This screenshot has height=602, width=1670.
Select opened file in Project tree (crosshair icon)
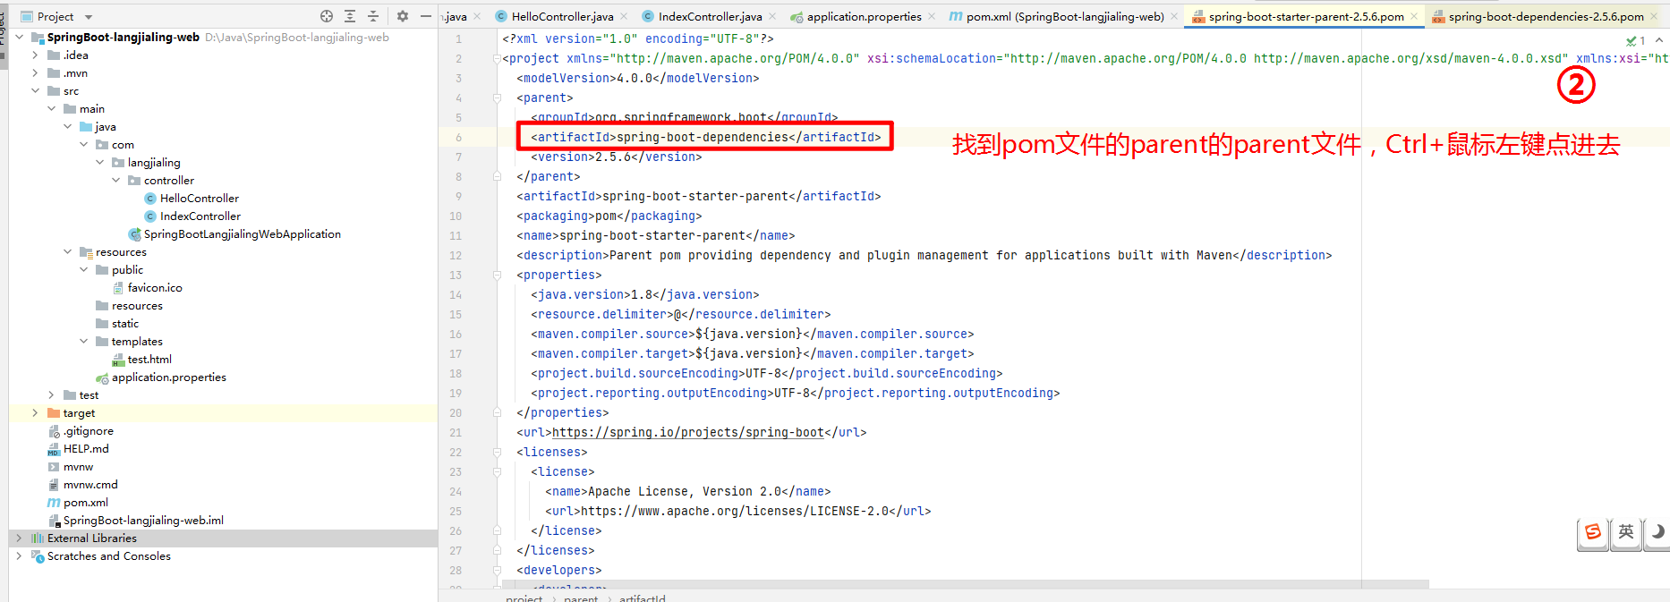point(327,16)
